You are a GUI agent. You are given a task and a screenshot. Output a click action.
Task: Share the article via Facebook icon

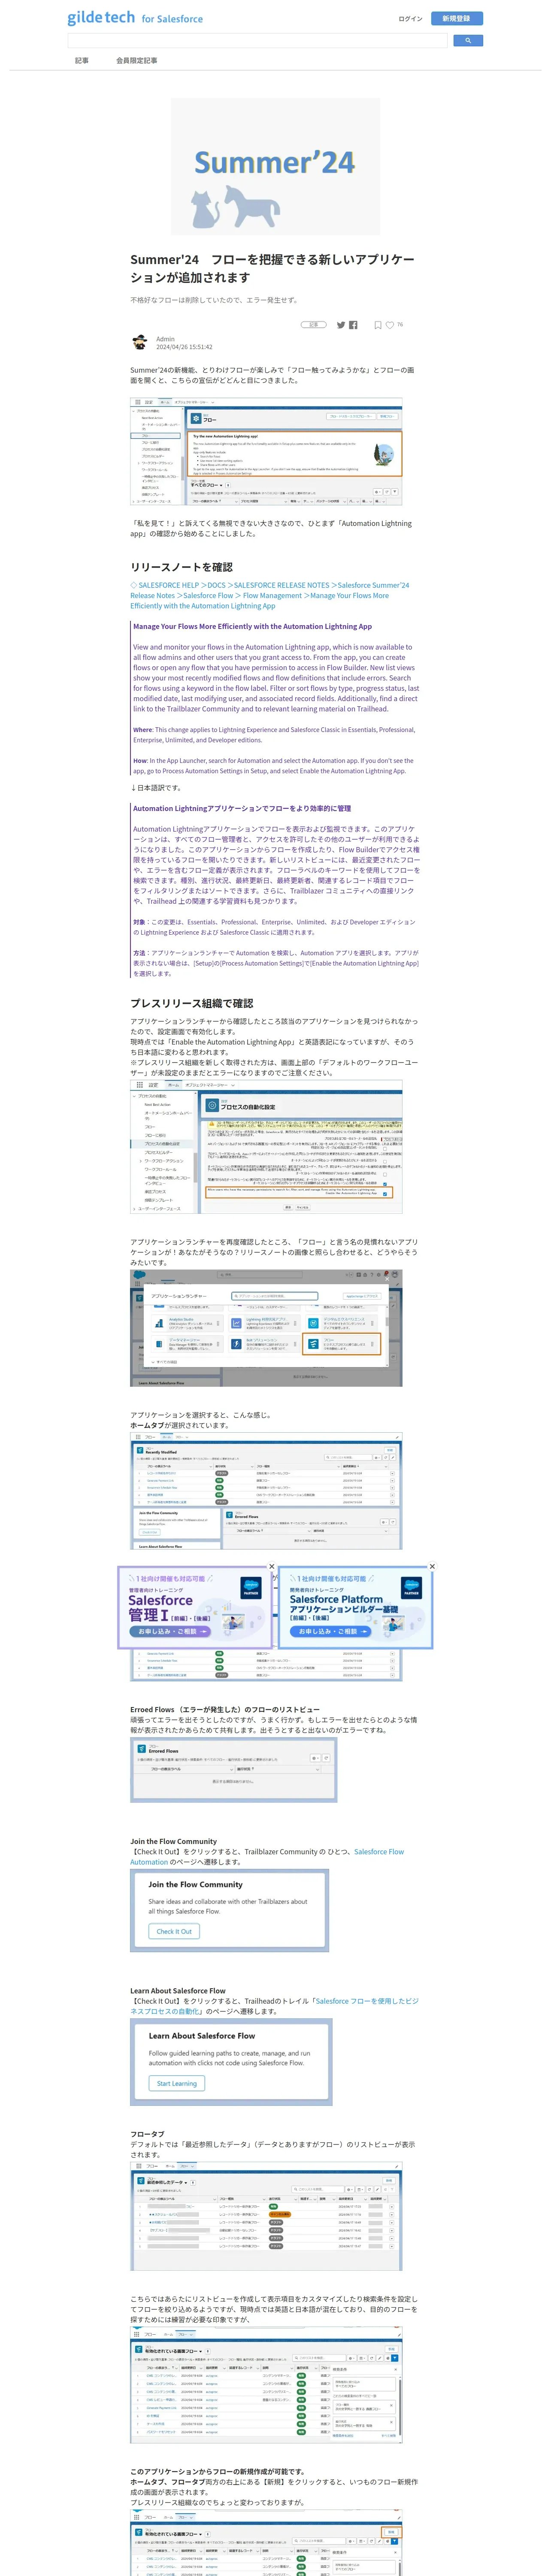(x=353, y=325)
